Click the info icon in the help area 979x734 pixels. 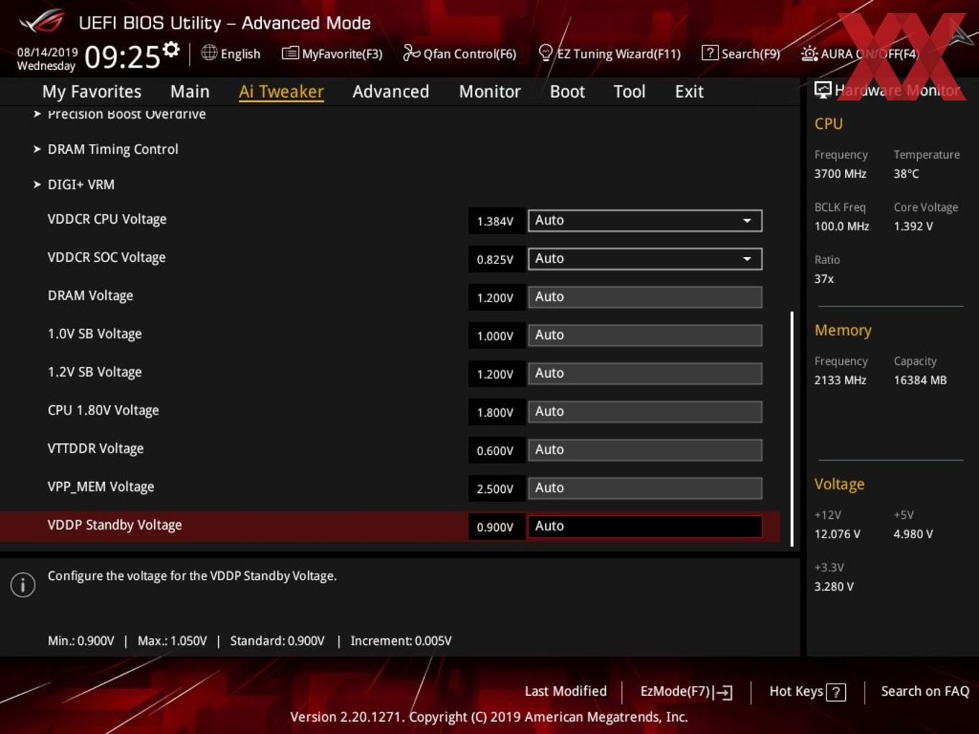point(23,584)
